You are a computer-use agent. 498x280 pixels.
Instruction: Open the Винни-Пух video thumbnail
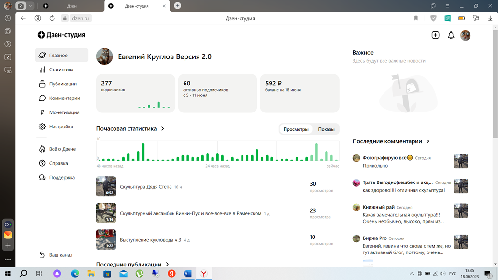[106, 213]
